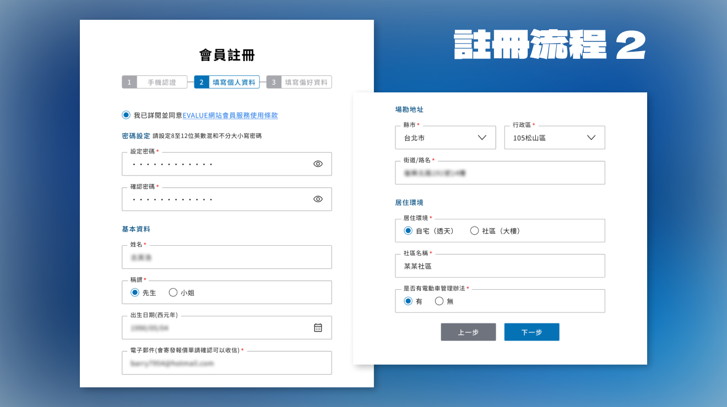Click the 基本資料 section label
Screen dimensions: 727x407
[x=136, y=229]
